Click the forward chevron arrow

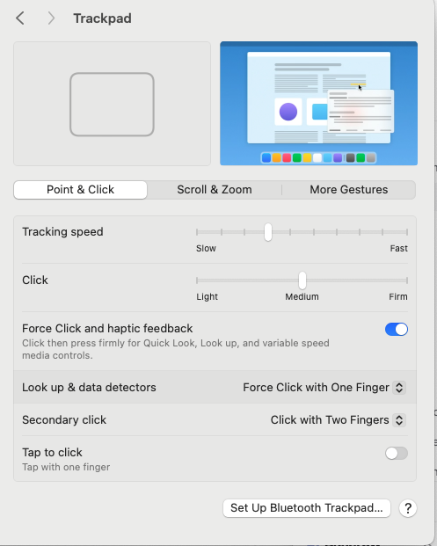[51, 18]
